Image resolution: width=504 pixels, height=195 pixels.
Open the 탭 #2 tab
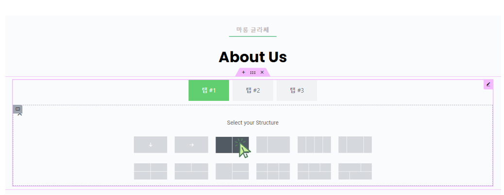tap(252, 91)
